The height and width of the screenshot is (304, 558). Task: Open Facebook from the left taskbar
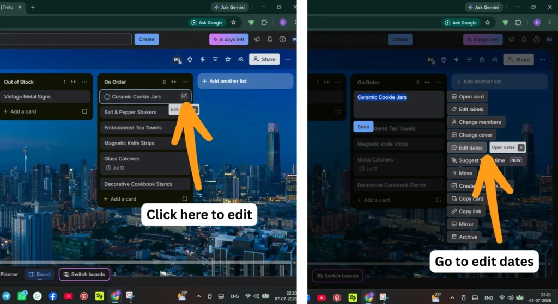click(x=53, y=296)
